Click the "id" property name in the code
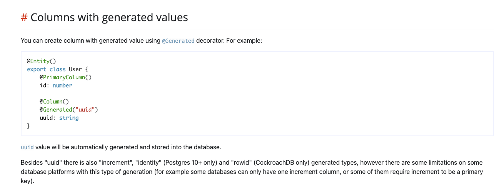Image resolution: width=499 pixels, height=192 pixels. click(x=44, y=85)
